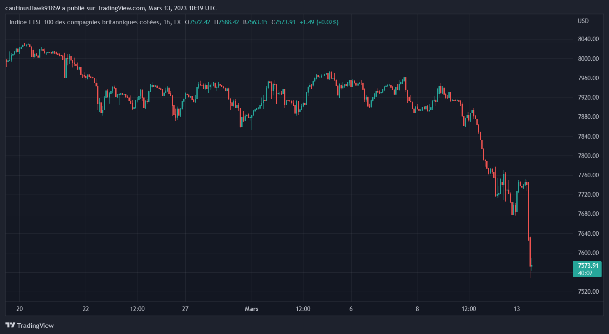Image resolution: width=609 pixels, height=334 pixels.
Task: Click the FX source label
Action: pyautogui.click(x=177, y=22)
